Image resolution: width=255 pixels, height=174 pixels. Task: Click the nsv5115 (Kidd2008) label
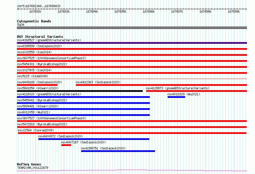click(x=33, y=76)
